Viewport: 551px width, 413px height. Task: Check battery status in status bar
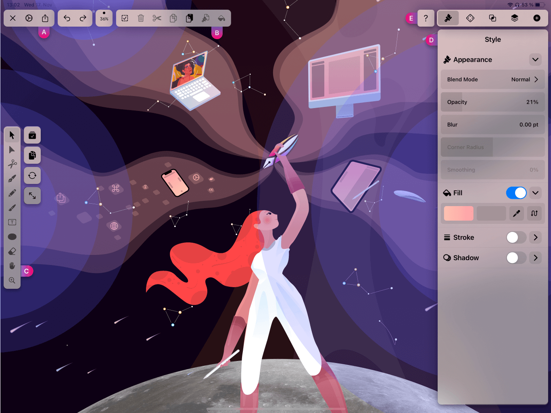pyautogui.click(x=540, y=5)
